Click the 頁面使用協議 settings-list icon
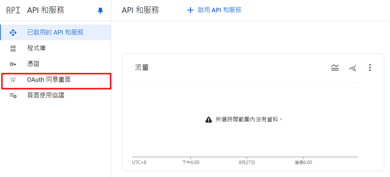This screenshot has width=390, height=177. pos(13,96)
